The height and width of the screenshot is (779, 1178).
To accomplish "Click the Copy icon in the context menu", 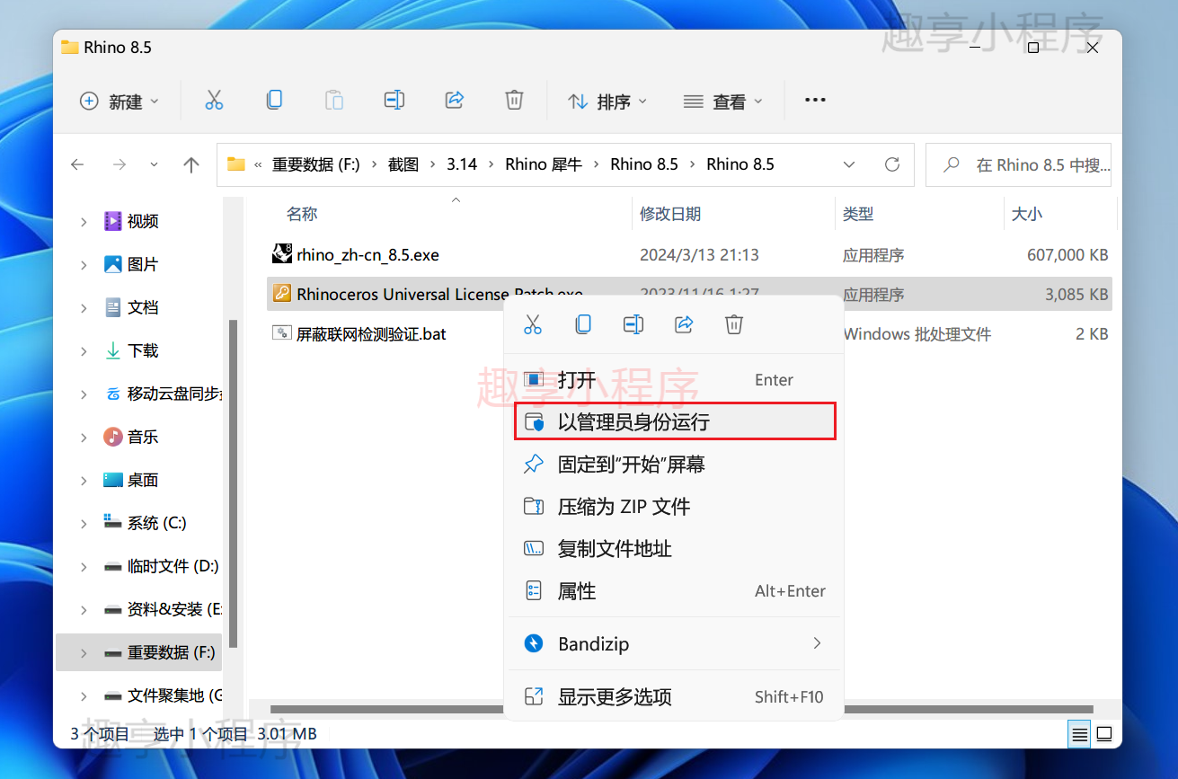I will (x=583, y=324).
